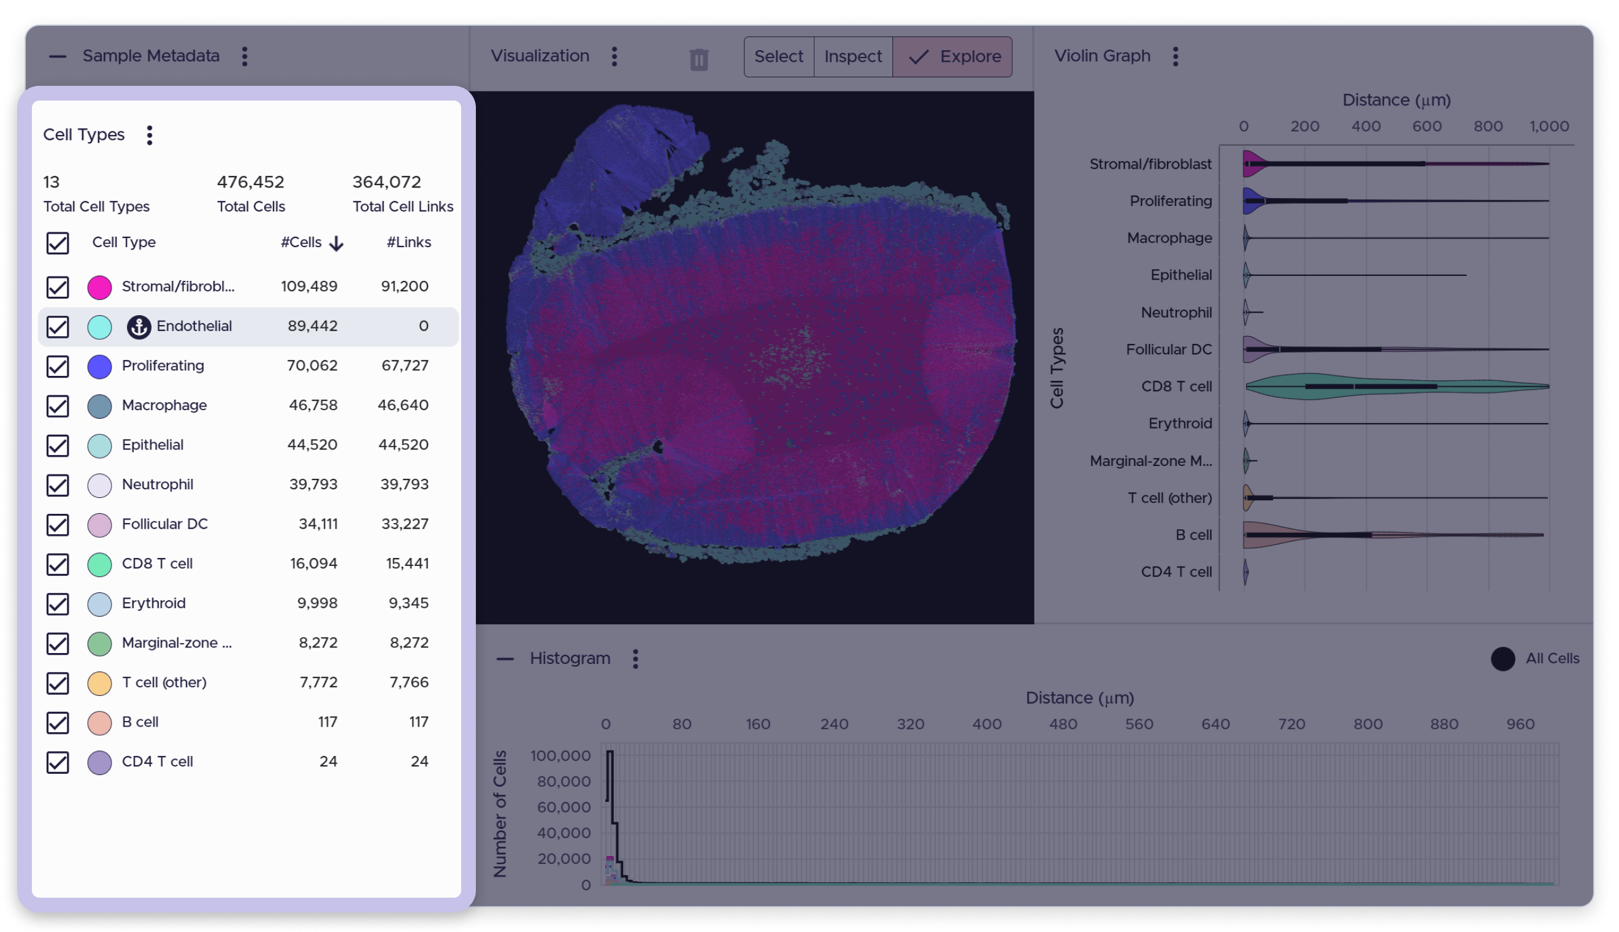Open the Cell Types options menu
This screenshot has width=1619, height=932.
point(149,135)
